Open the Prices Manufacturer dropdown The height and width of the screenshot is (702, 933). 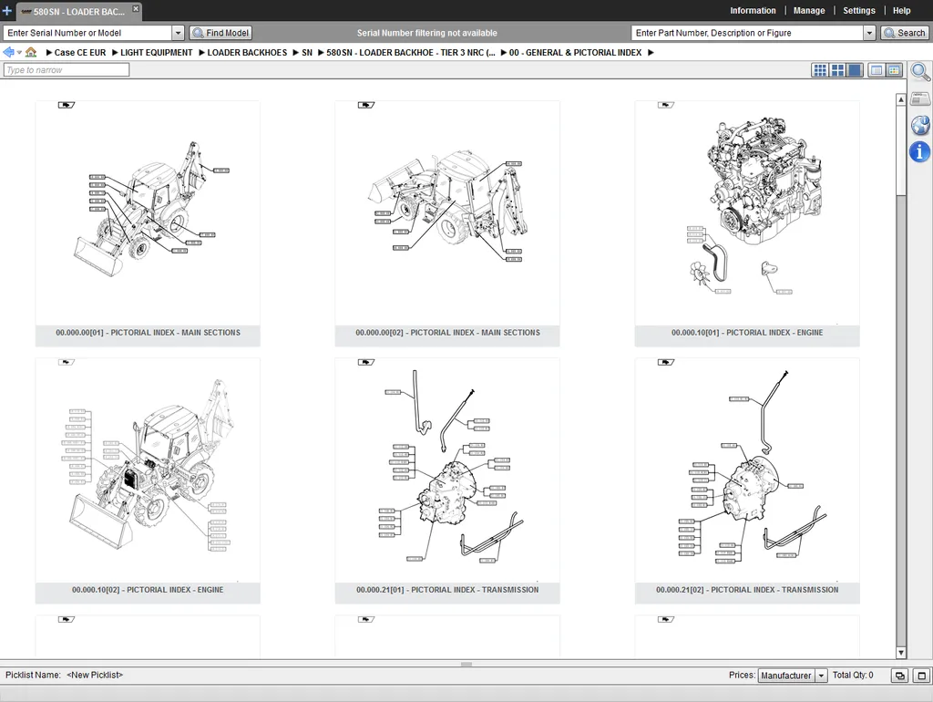tap(792, 676)
